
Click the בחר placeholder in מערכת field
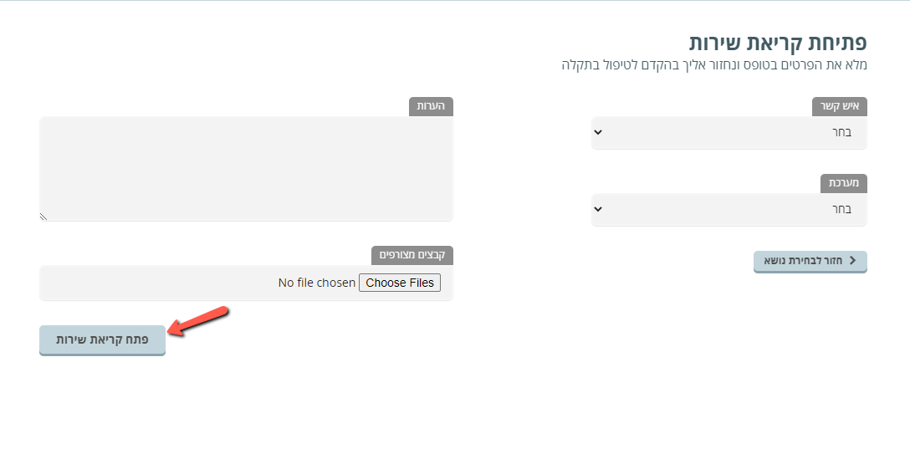pos(842,209)
